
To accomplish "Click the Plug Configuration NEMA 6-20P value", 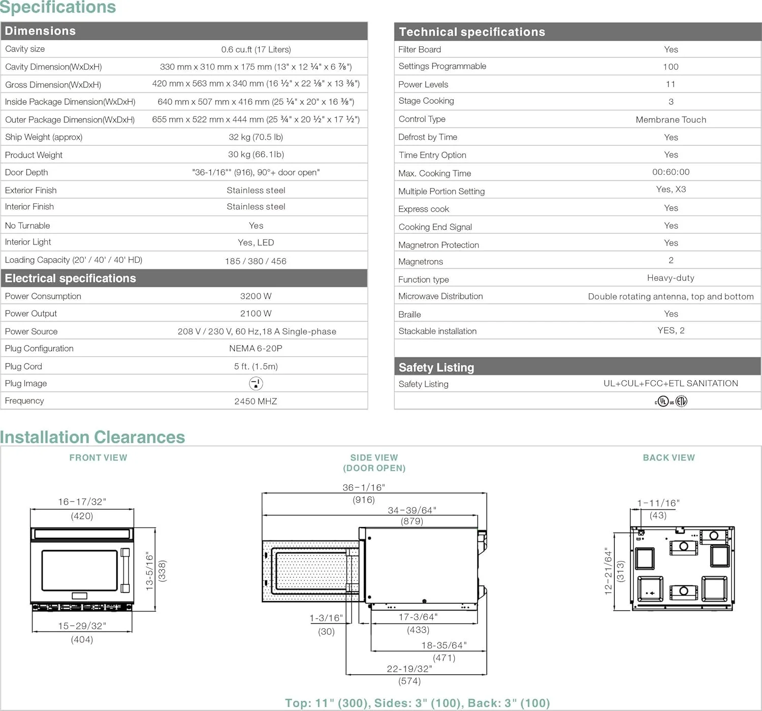I will click(x=256, y=348).
